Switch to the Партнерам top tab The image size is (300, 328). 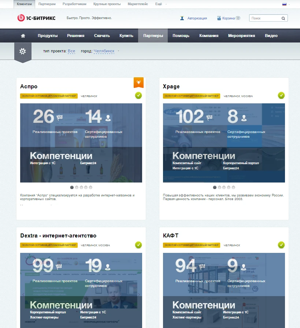[47, 4]
